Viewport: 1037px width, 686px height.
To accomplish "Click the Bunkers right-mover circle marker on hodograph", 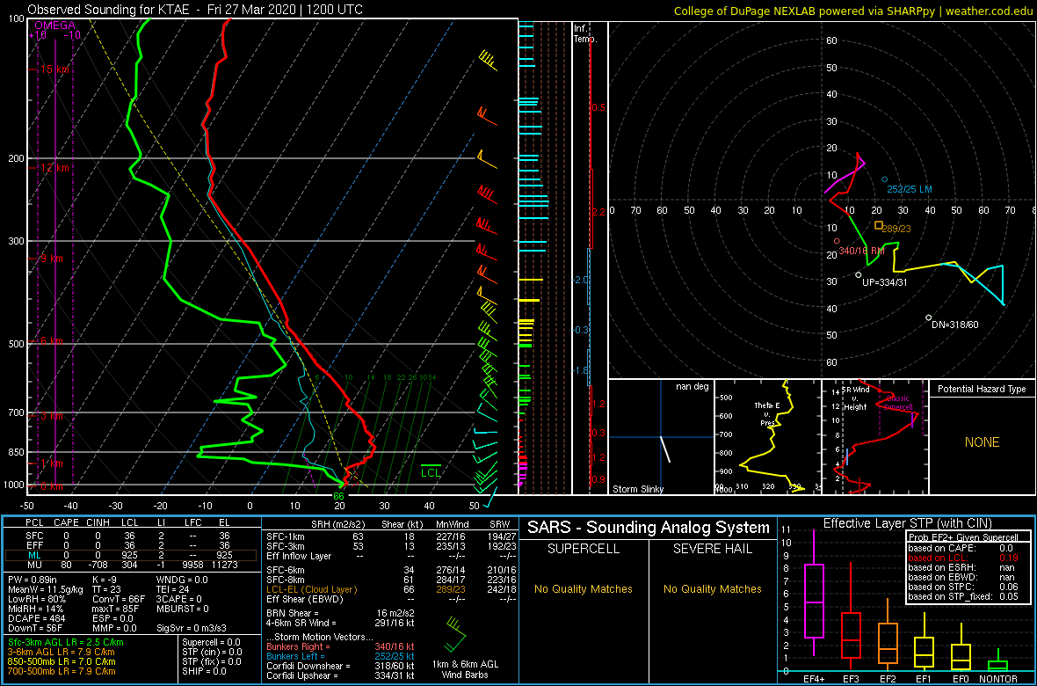I will pos(837,242).
